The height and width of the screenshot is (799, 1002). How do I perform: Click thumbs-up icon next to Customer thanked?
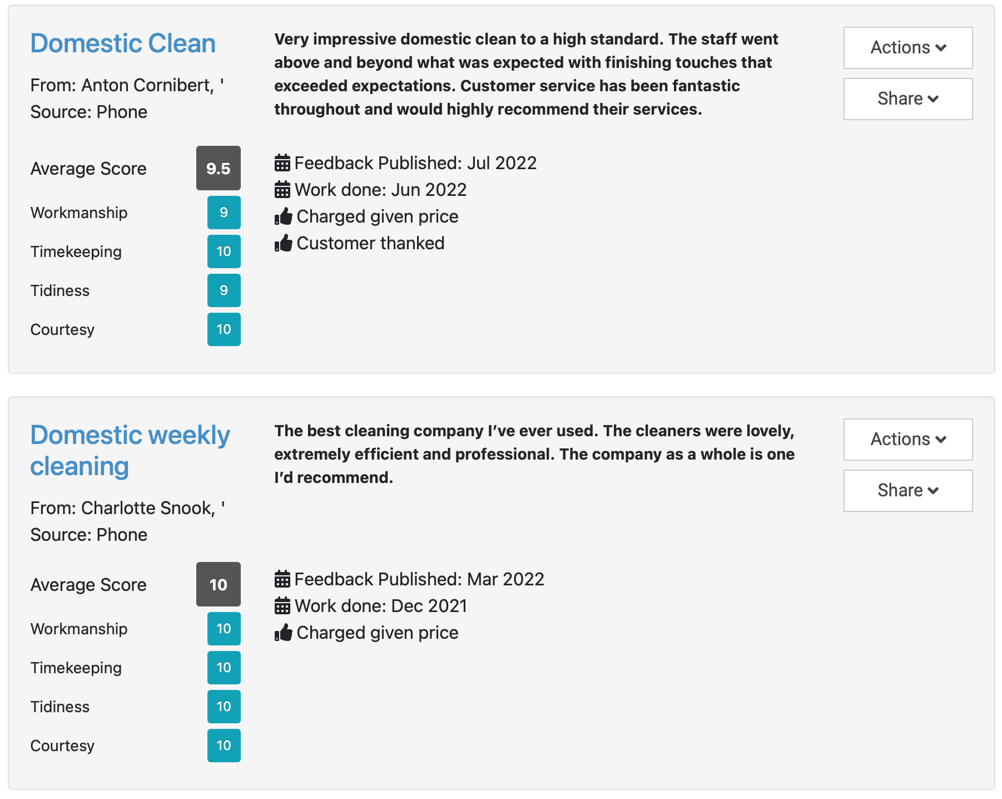pos(284,243)
